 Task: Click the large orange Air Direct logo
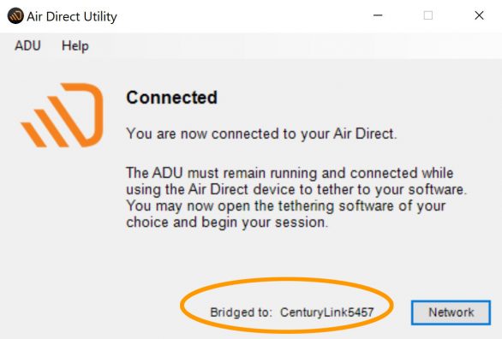click(x=62, y=115)
